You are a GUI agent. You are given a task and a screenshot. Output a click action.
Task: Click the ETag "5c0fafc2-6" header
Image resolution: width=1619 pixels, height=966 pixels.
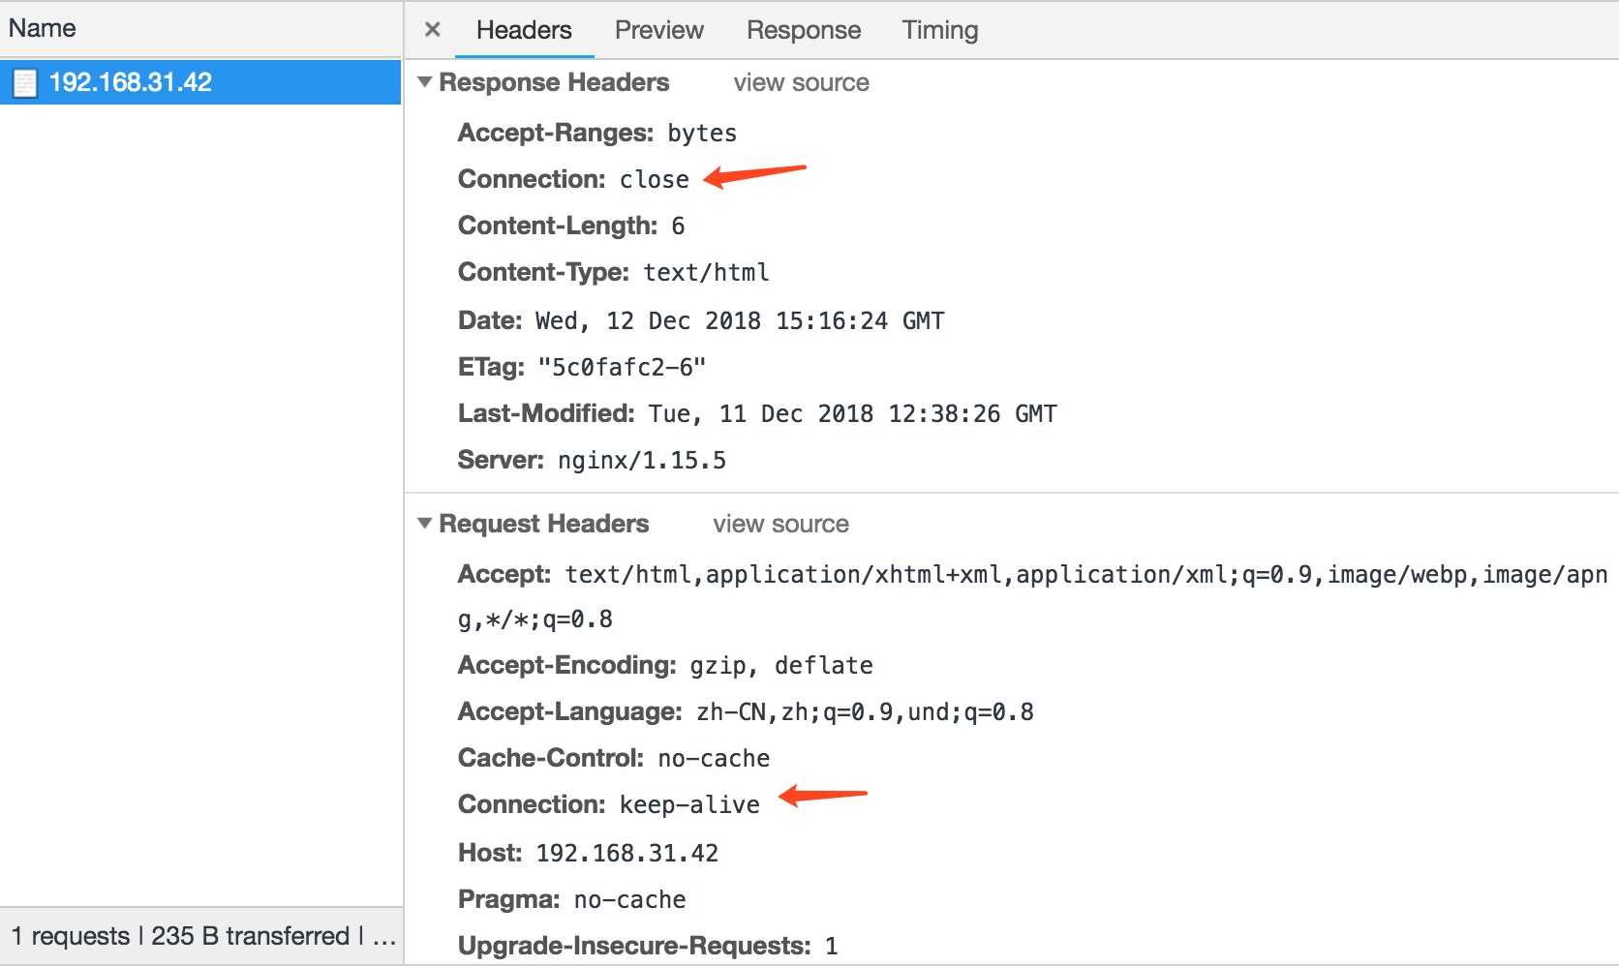pyautogui.click(x=582, y=367)
